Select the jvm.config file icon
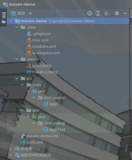 point(29,66)
